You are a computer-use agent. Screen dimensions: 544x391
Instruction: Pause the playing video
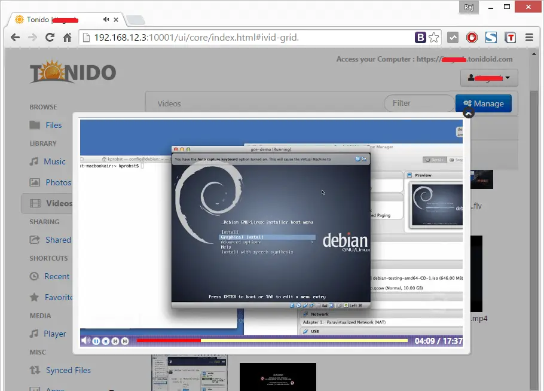coord(96,341)
